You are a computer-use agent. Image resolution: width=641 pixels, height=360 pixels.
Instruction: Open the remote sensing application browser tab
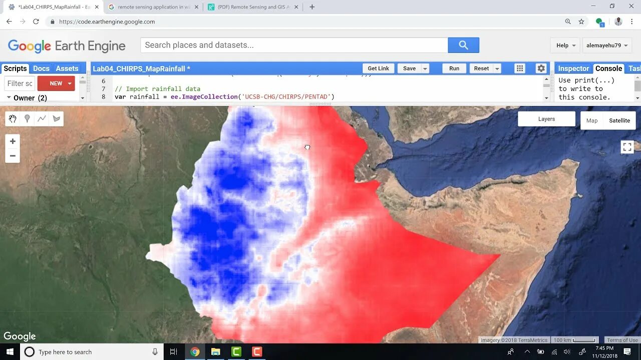[x=153, y=7]
